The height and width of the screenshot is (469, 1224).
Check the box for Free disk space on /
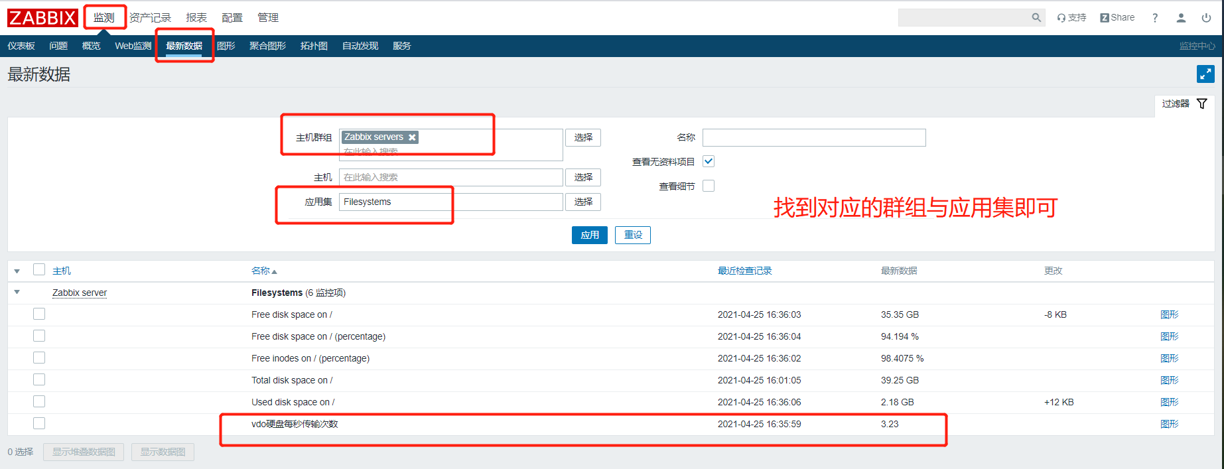coord(39,314)
